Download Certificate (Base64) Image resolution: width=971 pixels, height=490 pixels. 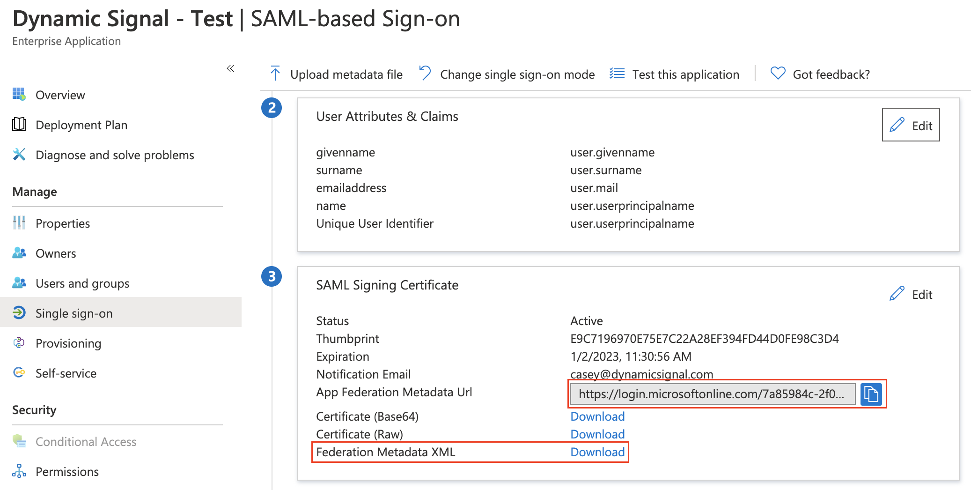[597, 416]
